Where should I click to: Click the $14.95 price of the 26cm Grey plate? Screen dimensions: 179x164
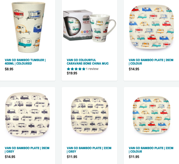[x=10, y=157]
